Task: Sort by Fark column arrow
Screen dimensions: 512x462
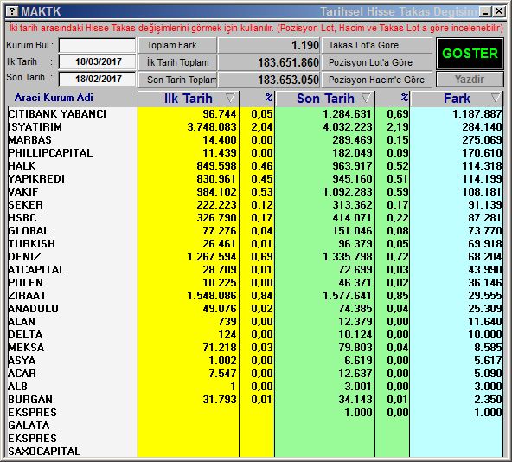Action: [496, 98]
